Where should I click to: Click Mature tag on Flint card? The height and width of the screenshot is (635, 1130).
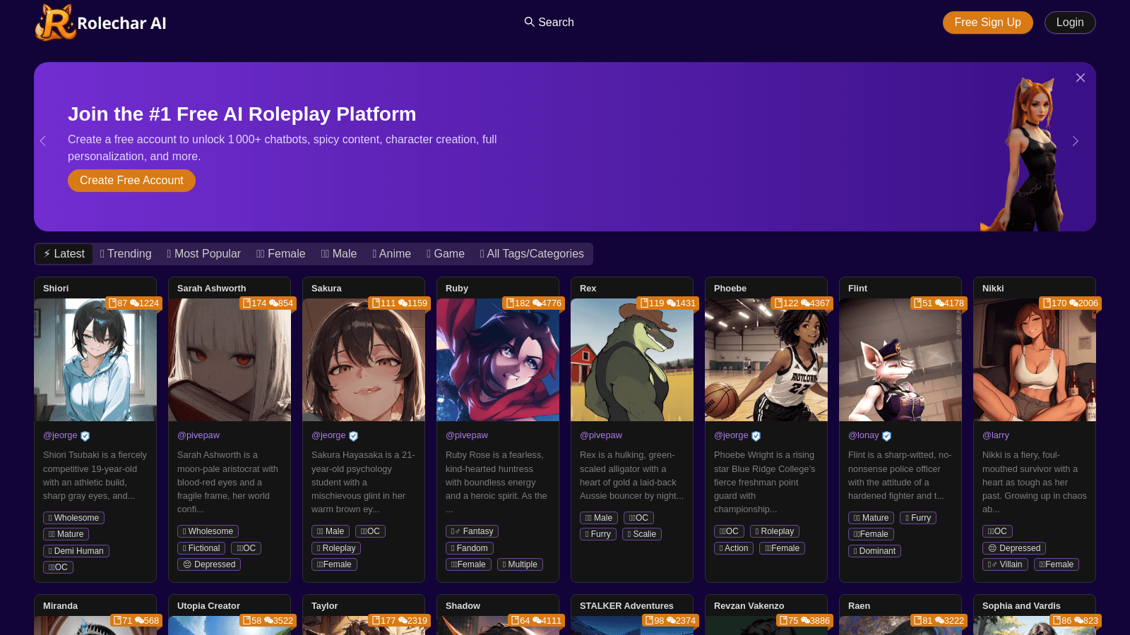871,518
